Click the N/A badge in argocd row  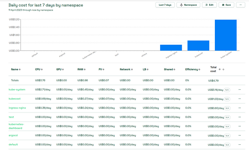227,136
